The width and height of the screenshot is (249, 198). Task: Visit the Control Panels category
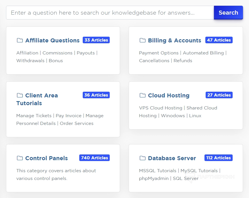pyautogui.click(x=47, y=158)
